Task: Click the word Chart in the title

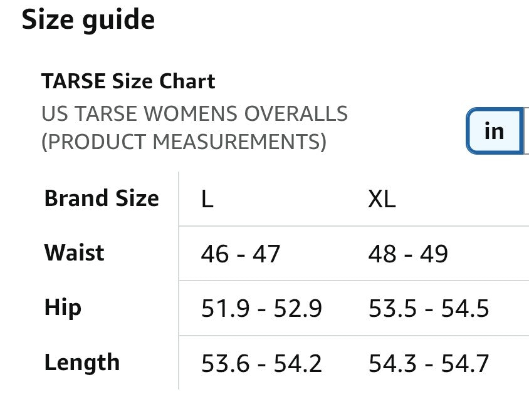Action: coord(187,81)
